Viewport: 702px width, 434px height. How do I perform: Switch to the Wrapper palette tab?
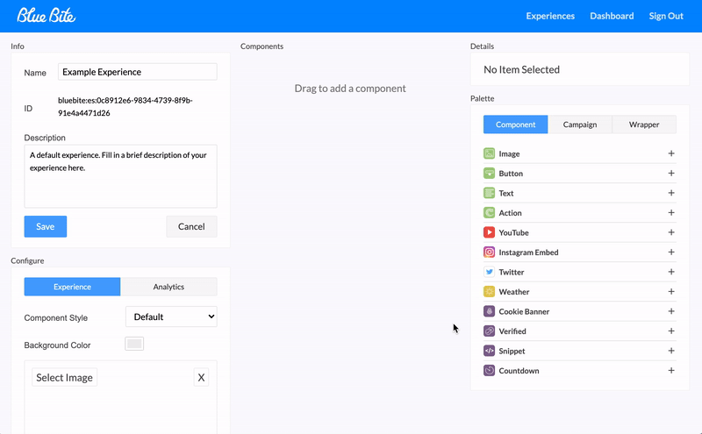click(x=644, y=125)
